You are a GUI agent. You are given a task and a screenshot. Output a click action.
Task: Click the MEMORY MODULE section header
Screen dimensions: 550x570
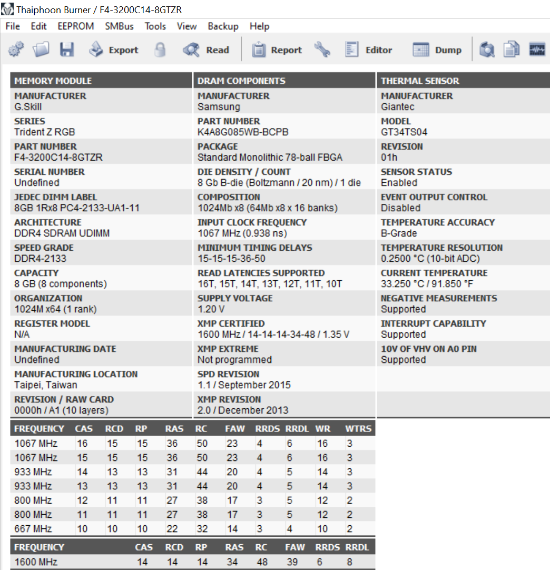tap(101, 81)
